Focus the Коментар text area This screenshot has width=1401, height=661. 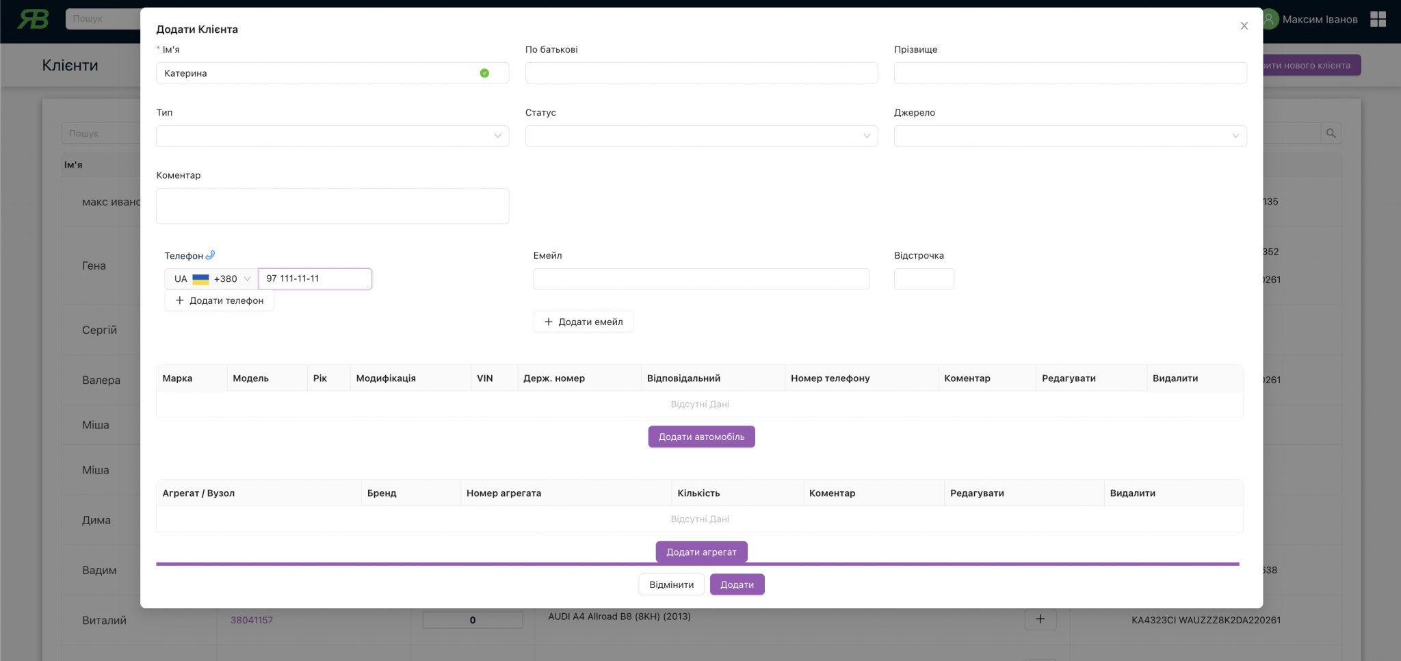coord(332,206)
